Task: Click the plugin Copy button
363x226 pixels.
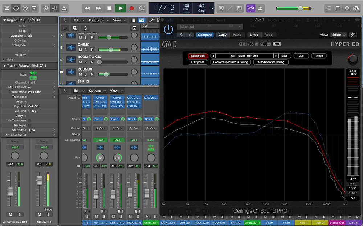Action: [x=223, y=35]
